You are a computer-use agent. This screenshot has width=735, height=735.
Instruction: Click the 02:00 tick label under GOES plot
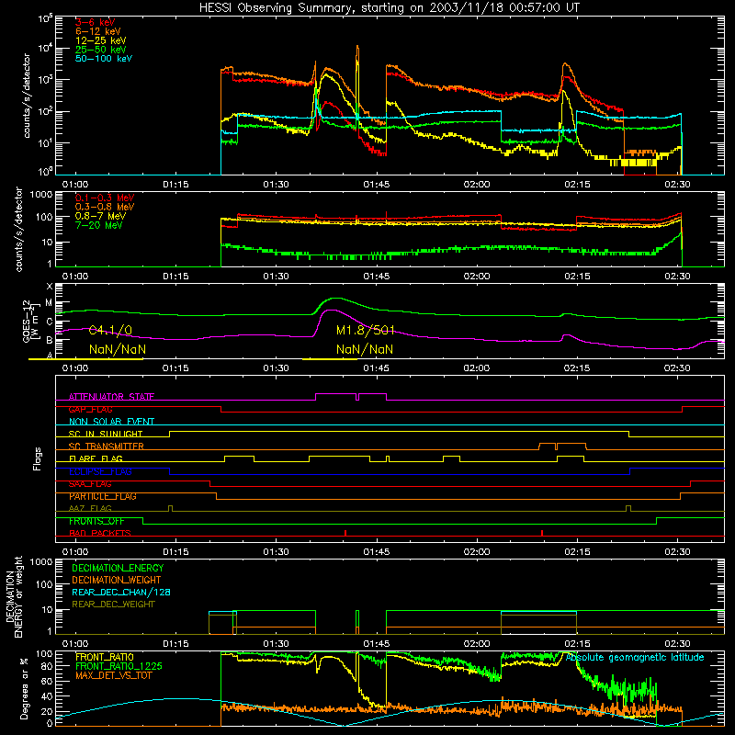click(x=476, y=368)
